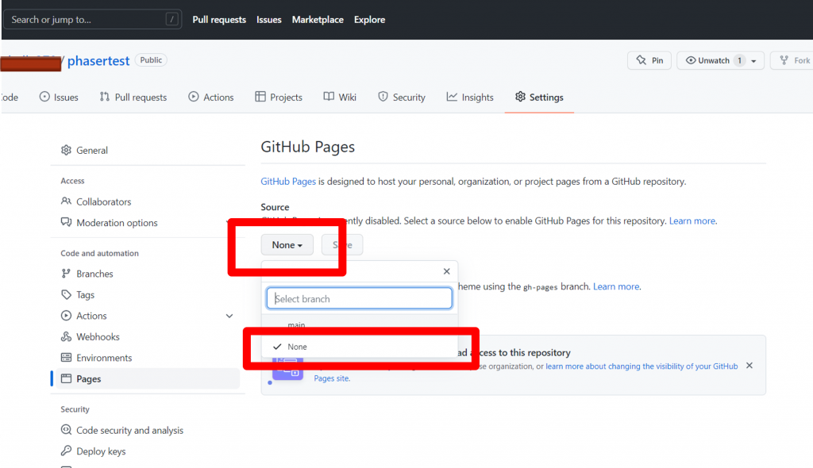Image resolution: width=813 pixels, height=468 pixels.
Task: Open the None source branch dropdown
Action: pos(287,244)
